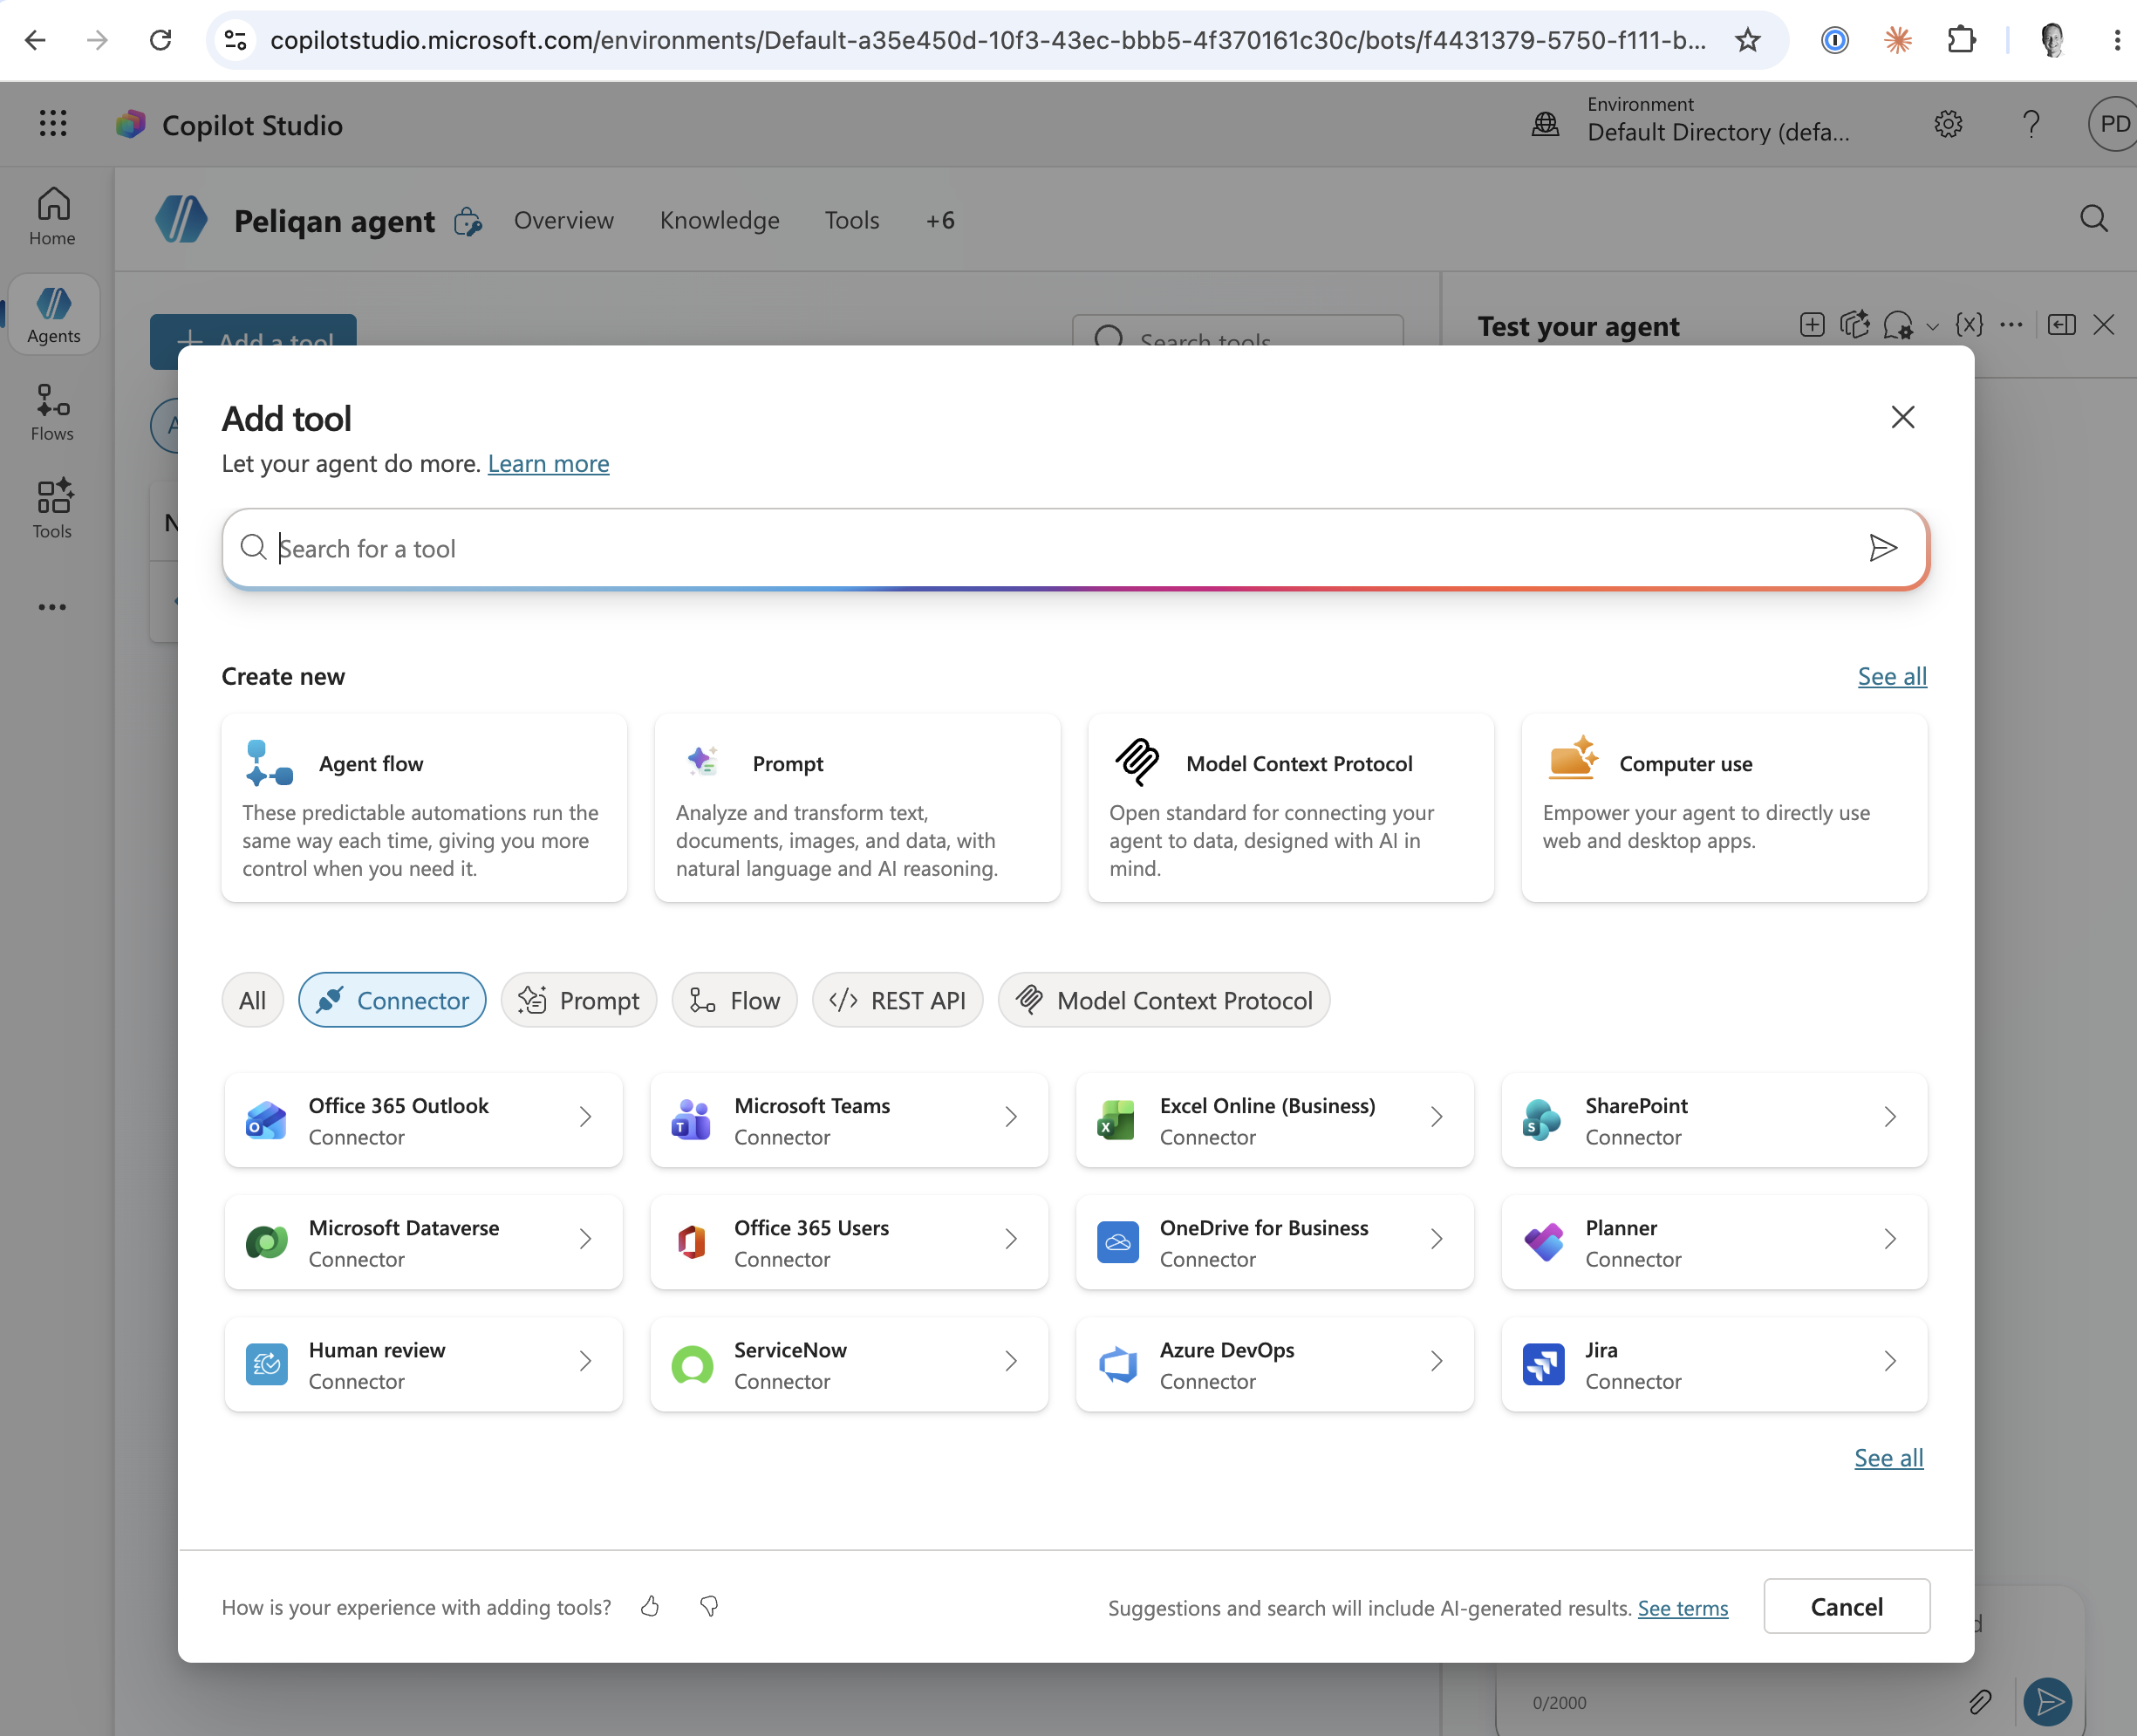Reload the page with refresh icon
2137x1736 pixels.
click(160, 40)
